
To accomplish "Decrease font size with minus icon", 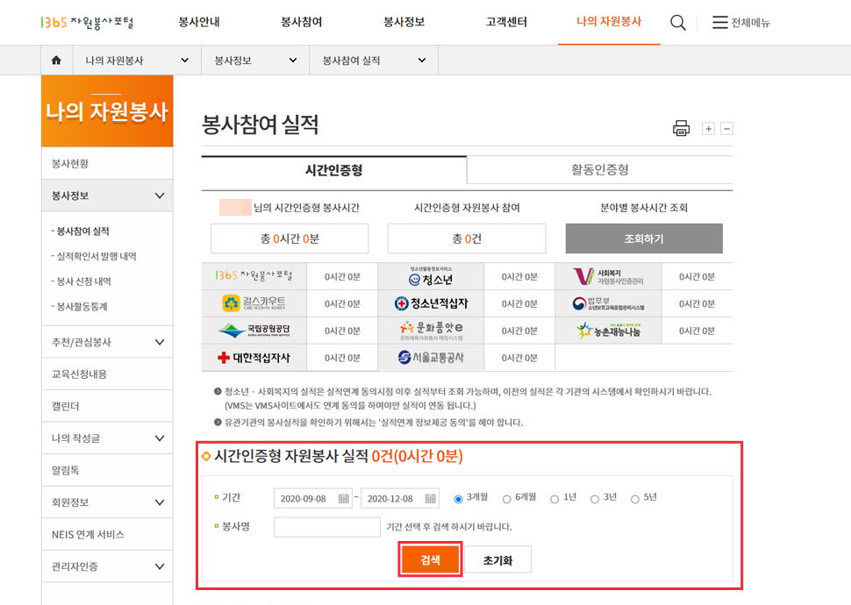I will (726, 129).
